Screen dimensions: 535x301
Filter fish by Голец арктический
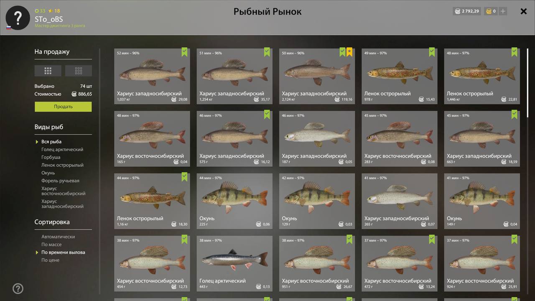coord(62,149)
